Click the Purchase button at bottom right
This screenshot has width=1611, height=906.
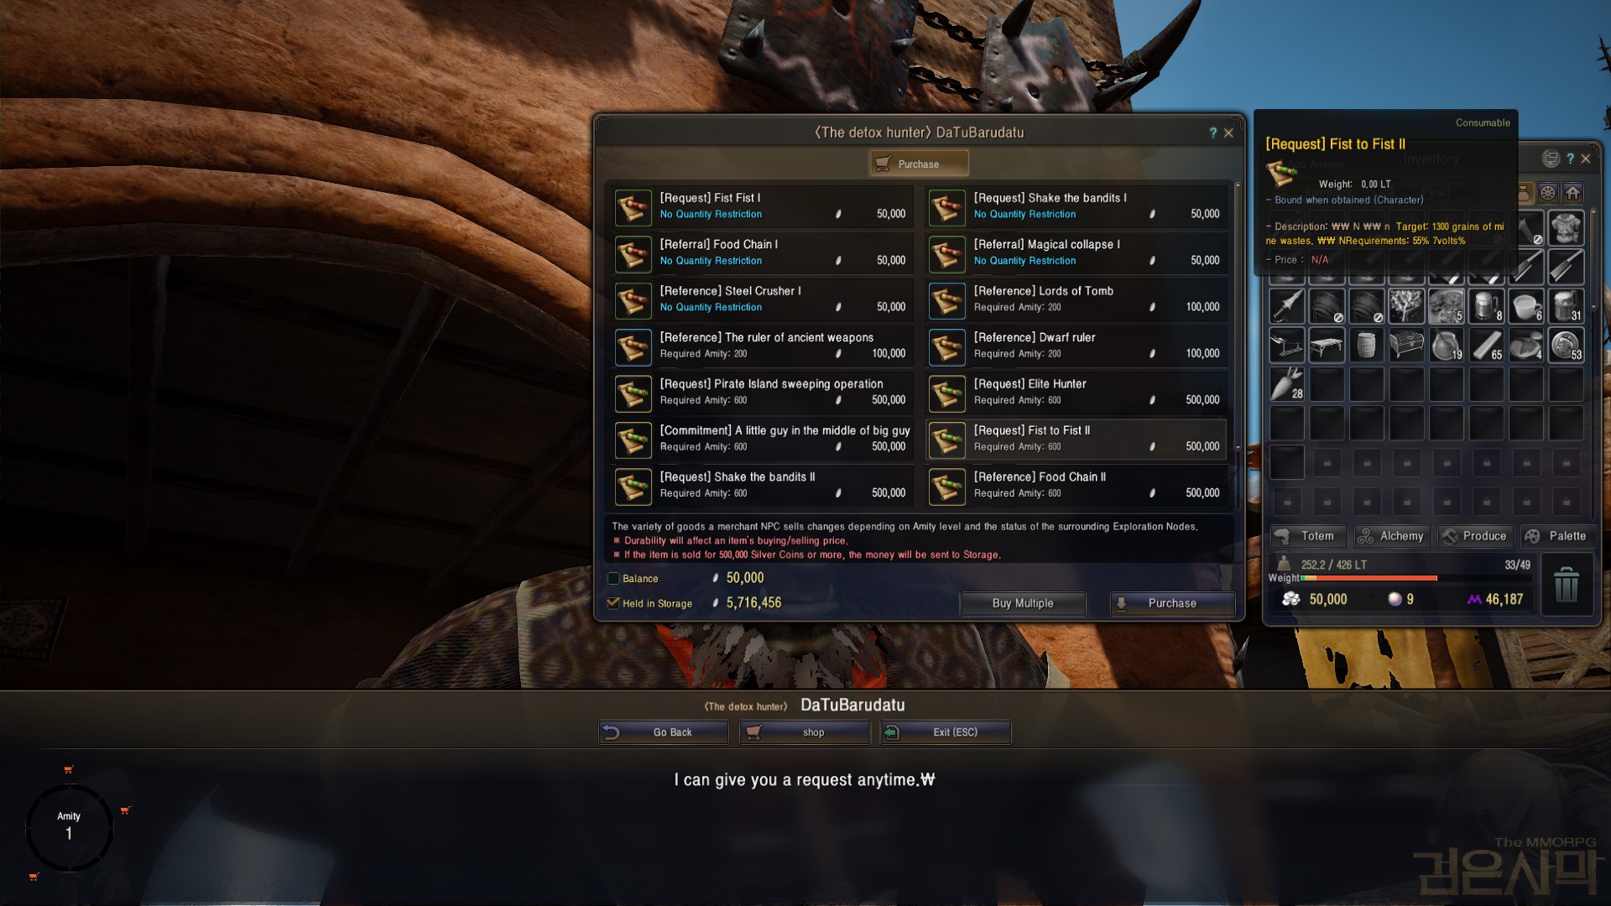coord(1172,603)
